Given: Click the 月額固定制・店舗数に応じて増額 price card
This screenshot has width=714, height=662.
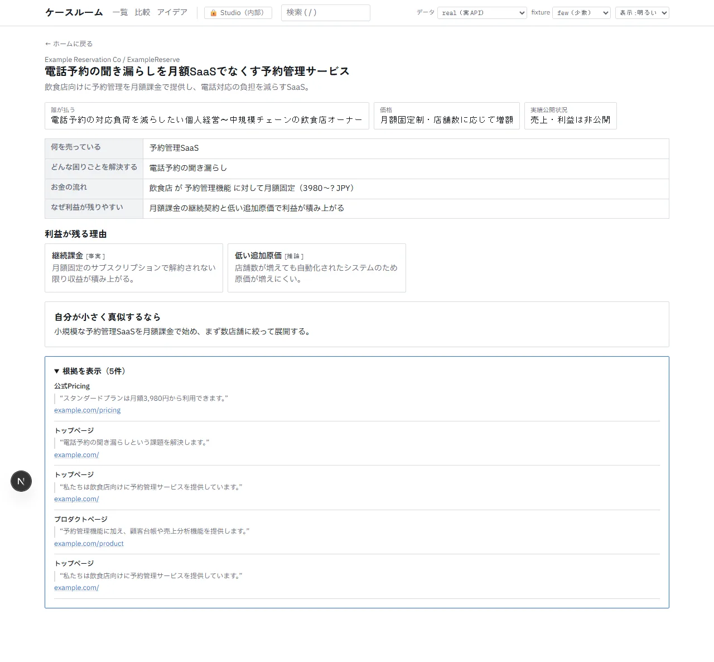Looking at the screenshot, I should (x=447, y=116).
